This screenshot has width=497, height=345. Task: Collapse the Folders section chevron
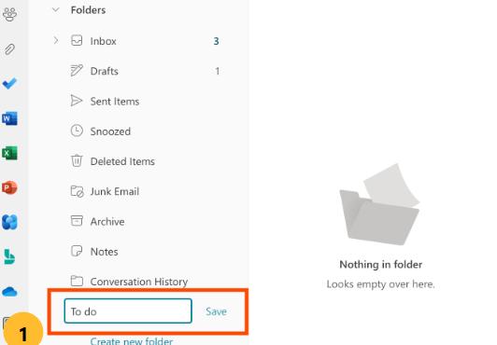pyautogui.click(x=56, y=10)
